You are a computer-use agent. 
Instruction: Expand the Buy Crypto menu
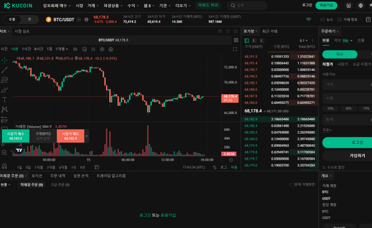[x=57, y=6]
